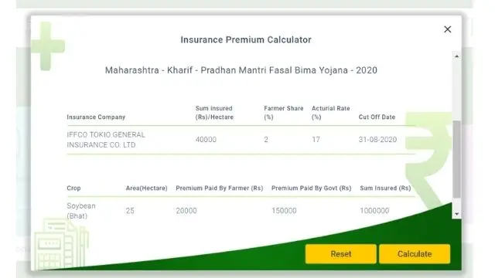Screen dimensions: 495x278
Task: Click the Calculate button
Action: tap(415, 254)
